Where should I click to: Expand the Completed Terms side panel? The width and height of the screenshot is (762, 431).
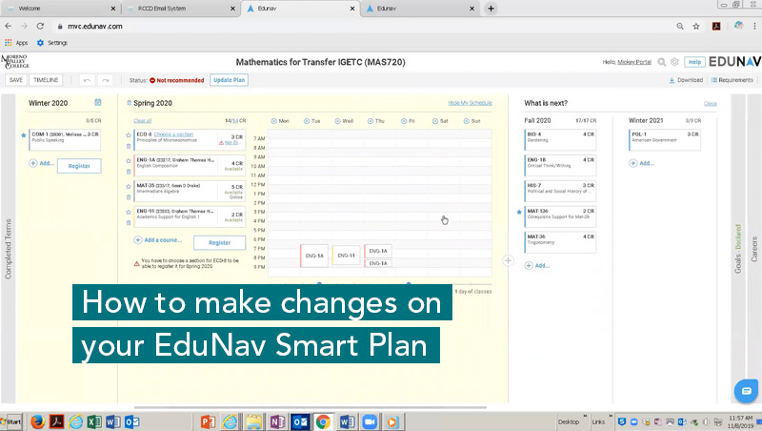click(8, 249)
